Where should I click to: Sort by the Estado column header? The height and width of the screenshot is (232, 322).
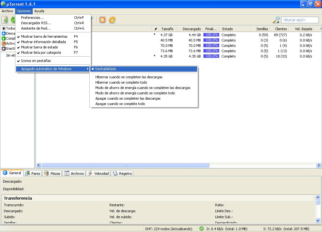pyautogui.click(x=235, y=29)
